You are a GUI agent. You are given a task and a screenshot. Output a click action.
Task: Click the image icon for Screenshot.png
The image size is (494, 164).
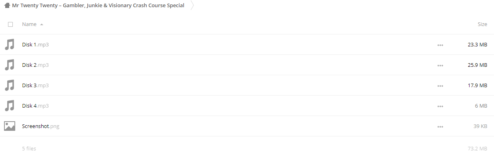tap(10, 126)
